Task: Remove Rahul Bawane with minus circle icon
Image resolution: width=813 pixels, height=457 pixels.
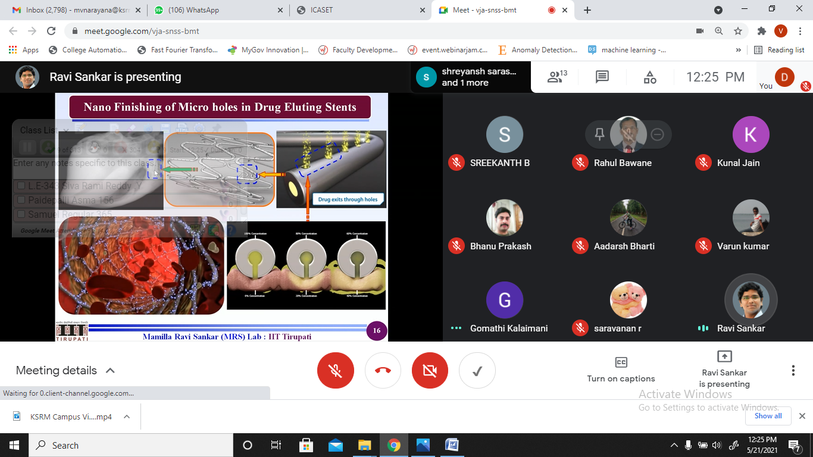Action: click(657, 134)
